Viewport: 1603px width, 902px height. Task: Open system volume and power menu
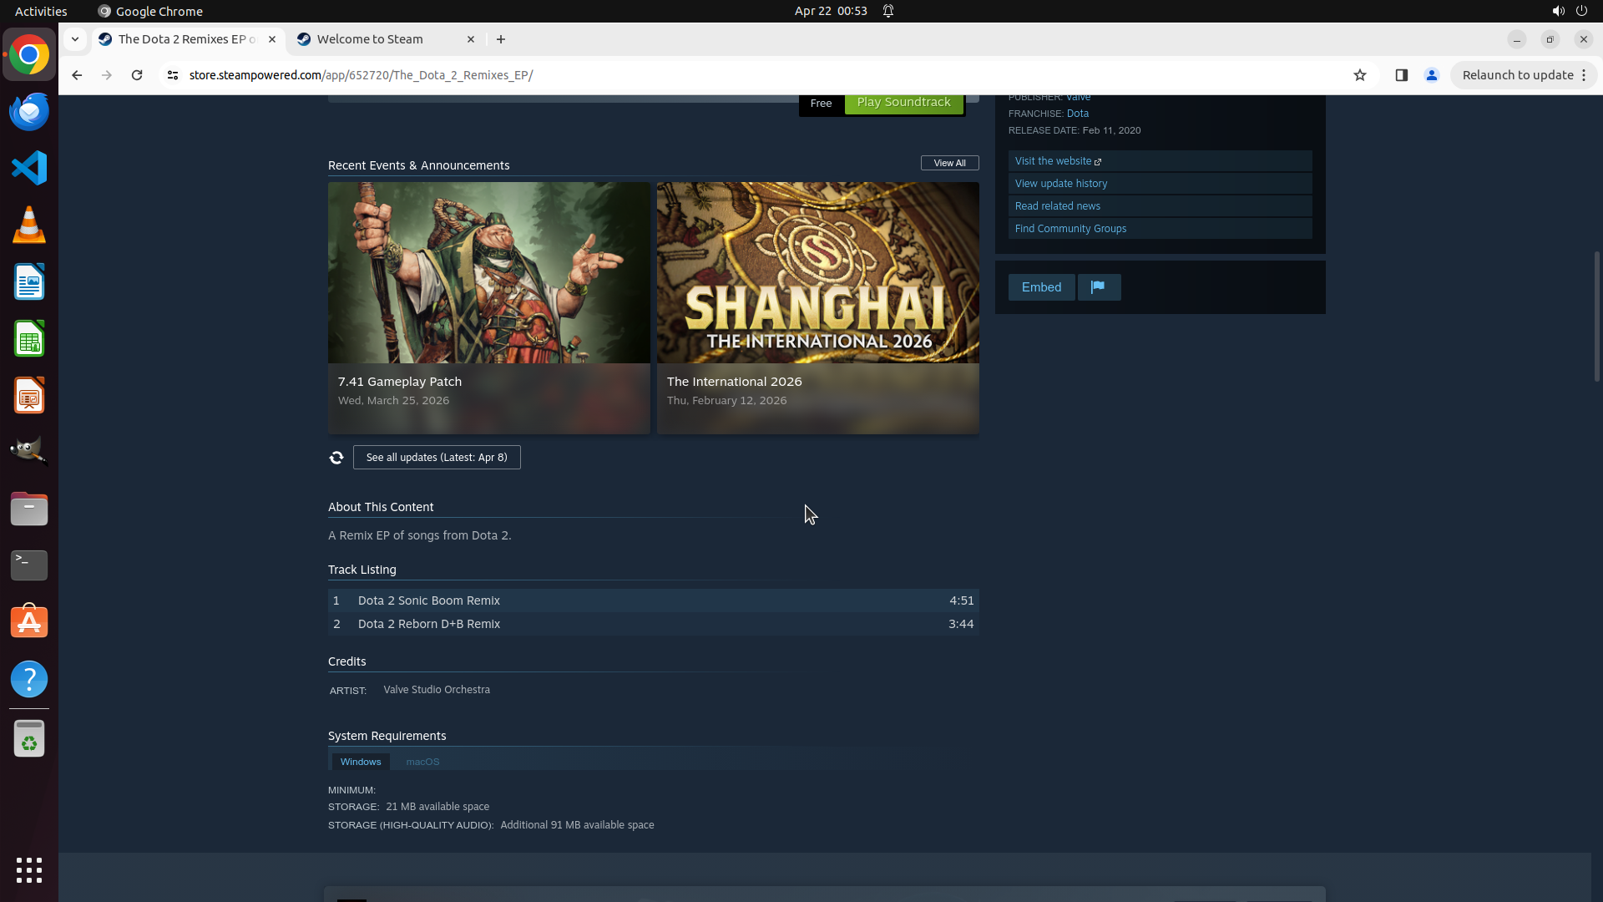[x=1569, y=11]
